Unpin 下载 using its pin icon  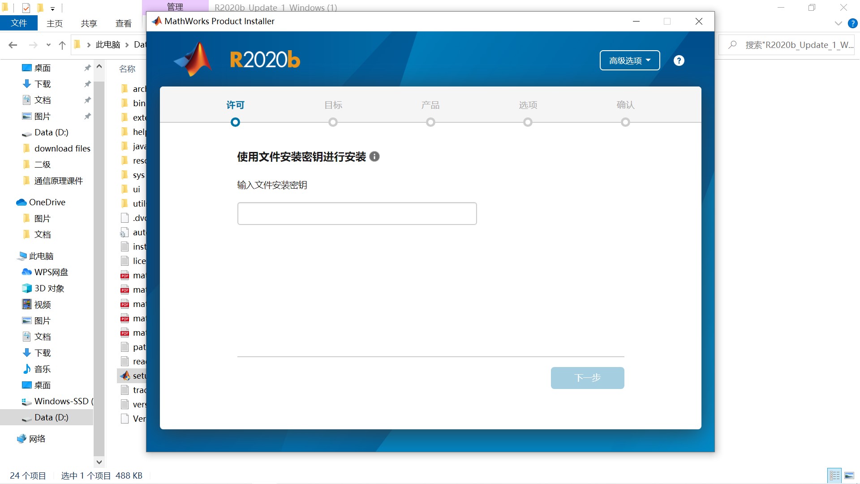(87, 84)
